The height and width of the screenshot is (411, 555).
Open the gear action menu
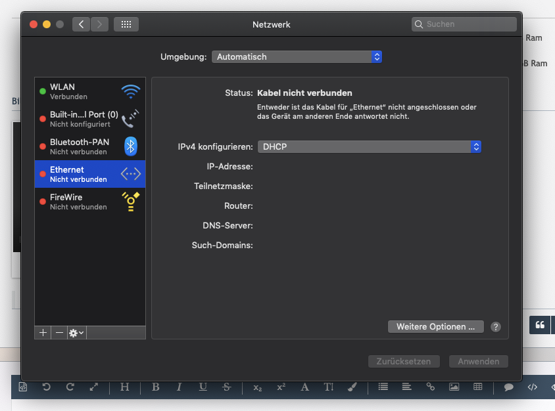tap(76, 333)
